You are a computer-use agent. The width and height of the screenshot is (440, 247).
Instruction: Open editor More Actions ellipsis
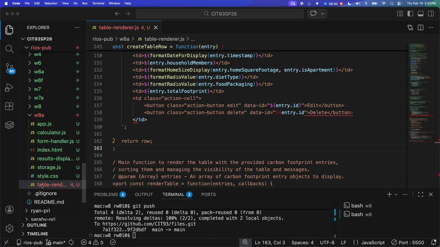point(431,27)
